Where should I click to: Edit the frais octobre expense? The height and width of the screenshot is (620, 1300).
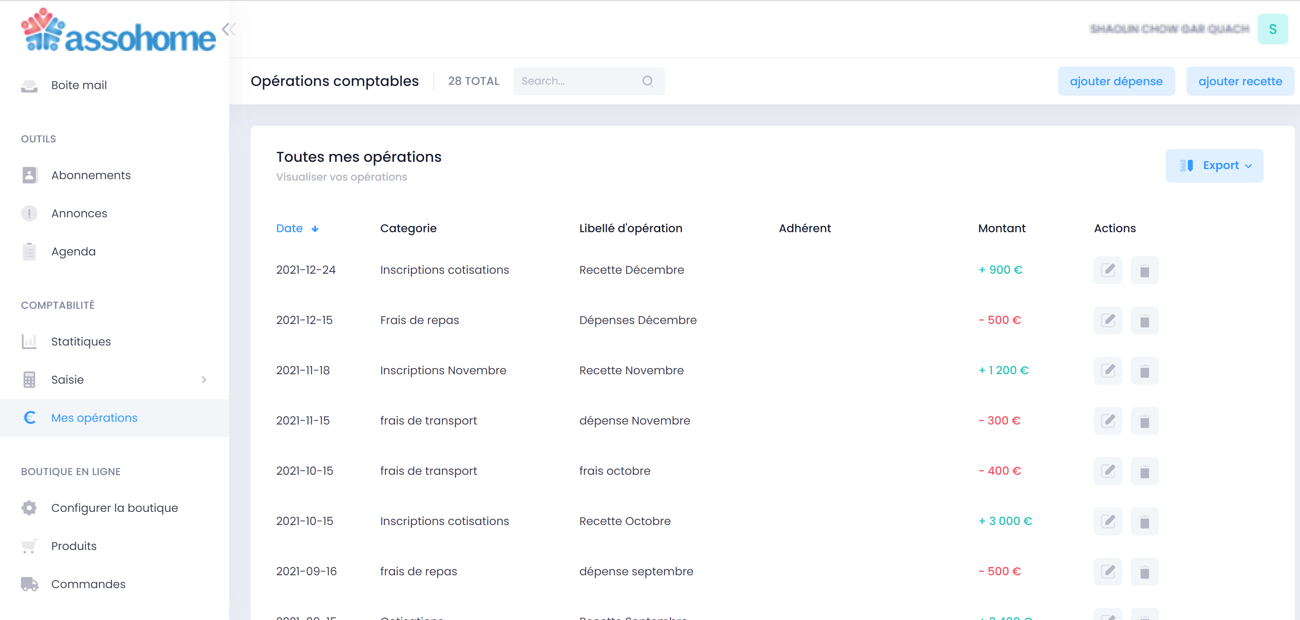[1108, 471]
